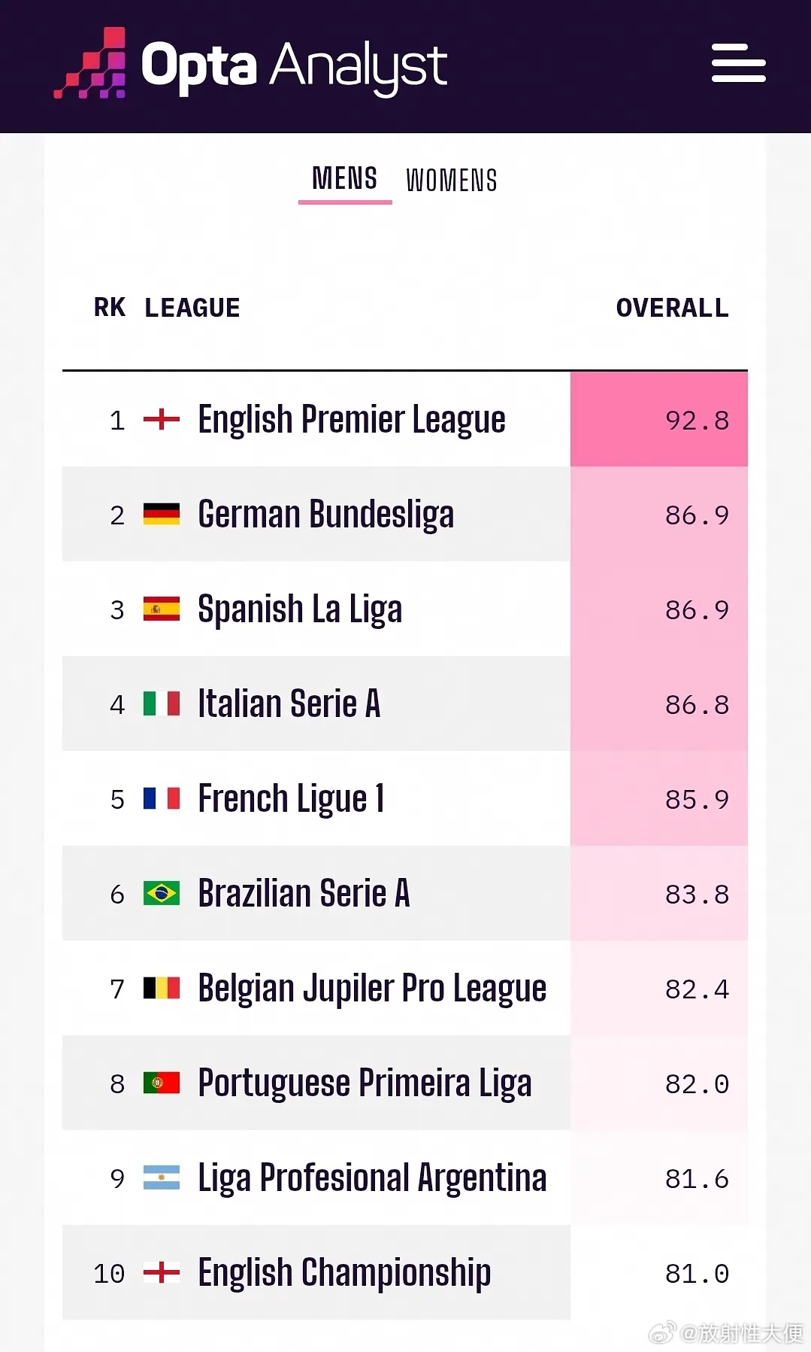This screenshot has width=811, height=1352.
Task: Click the Italian flag icon
Action: click(x=162, y=704)
